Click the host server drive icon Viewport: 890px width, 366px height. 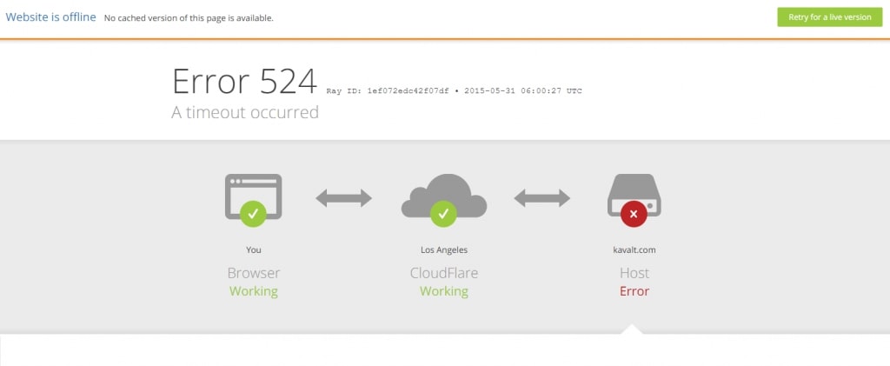634,196
